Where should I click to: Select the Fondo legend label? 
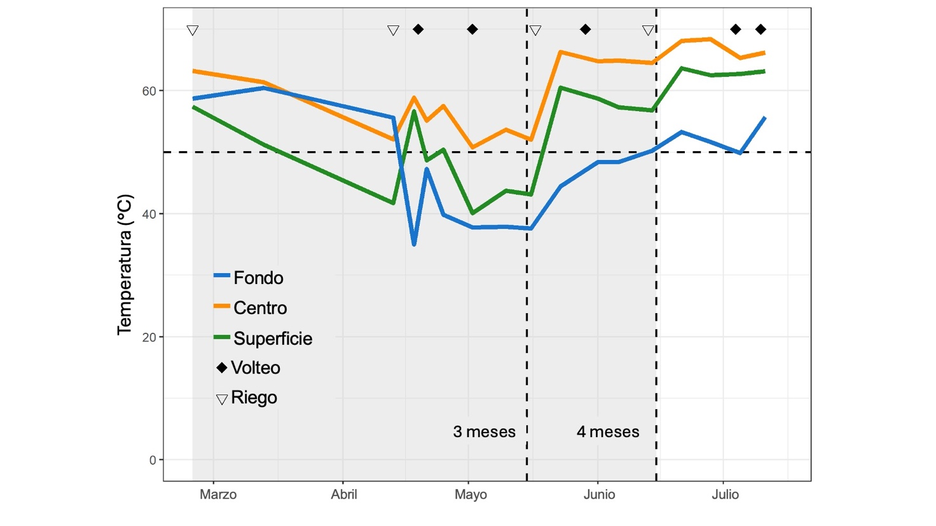[x=258, y=278]
